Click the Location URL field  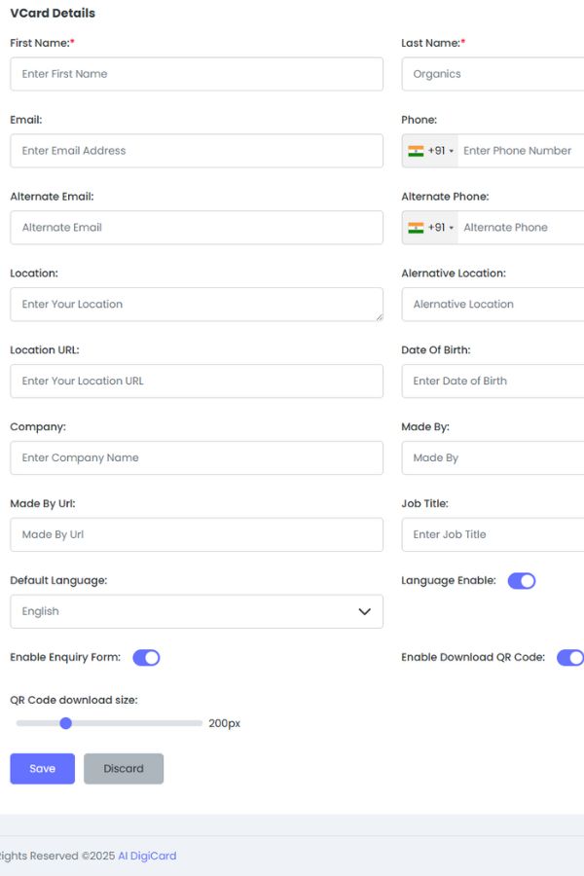(197, 381)
